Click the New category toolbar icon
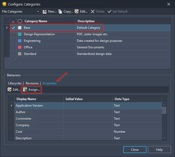Image resolution: width=175 pixels, height=157 pixels. pyautogui.click(x=45, y=11)
